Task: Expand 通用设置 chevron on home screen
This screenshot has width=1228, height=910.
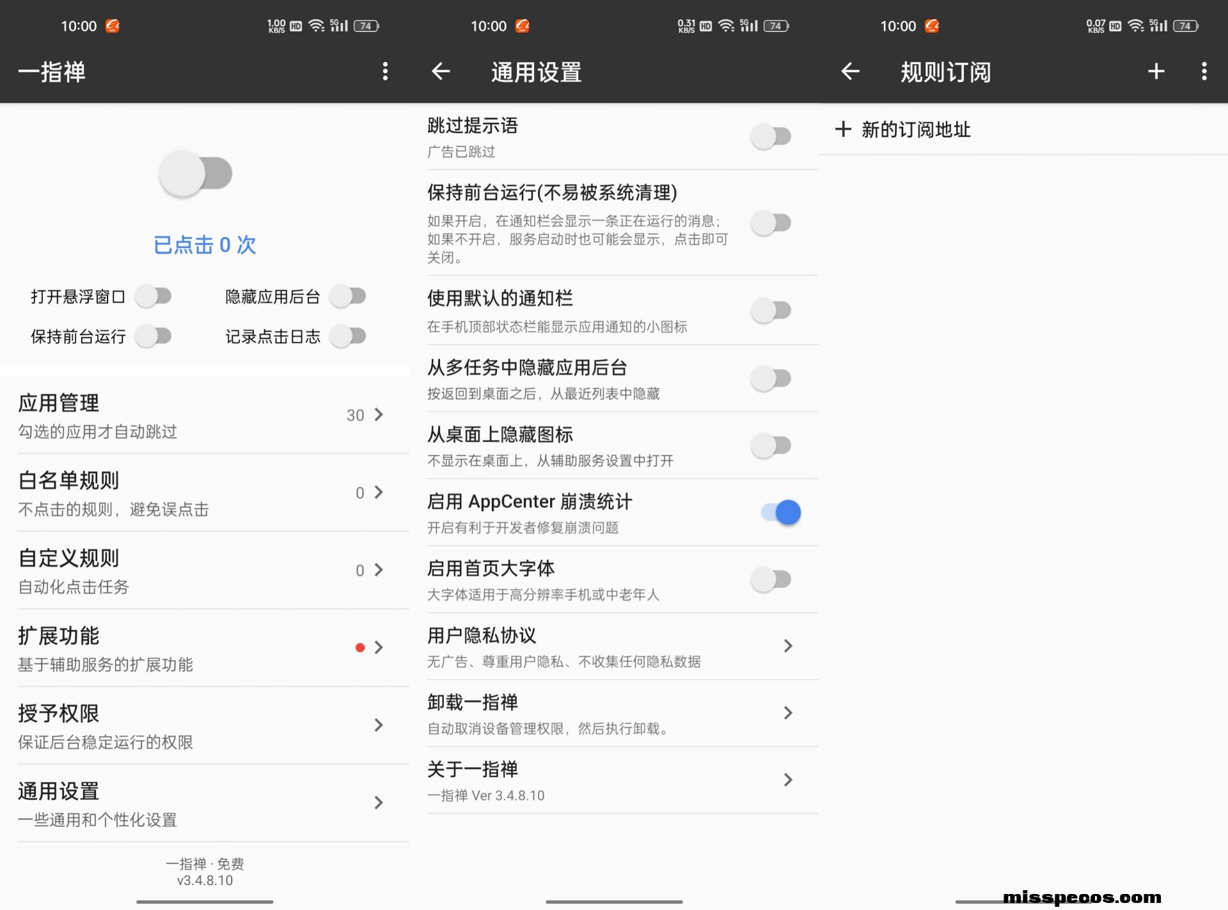Action: [379, 803]
